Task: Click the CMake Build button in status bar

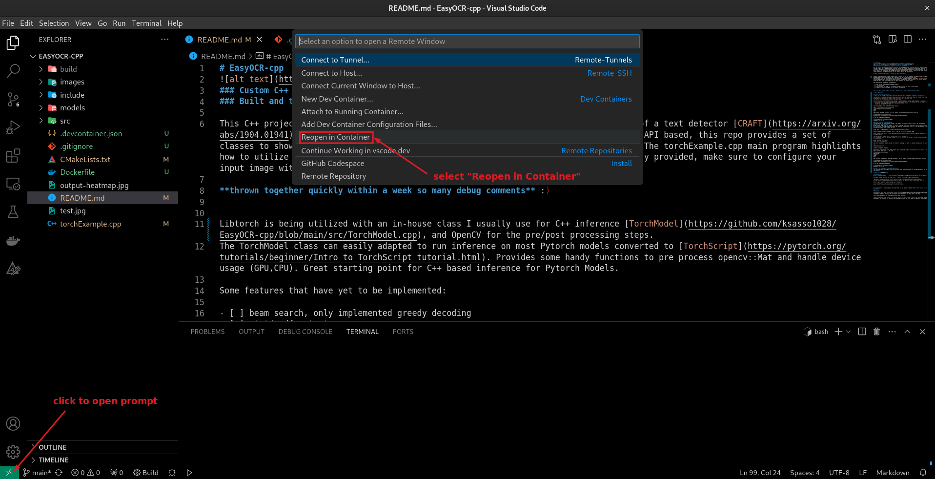Action: click(146, 473)
